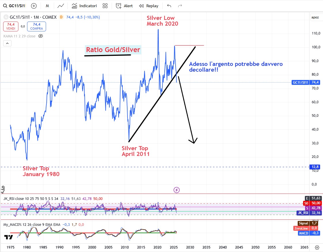Create a new Alert
Image resolution: width=323 pixels, height=252 pixels.
pos(125,6)
